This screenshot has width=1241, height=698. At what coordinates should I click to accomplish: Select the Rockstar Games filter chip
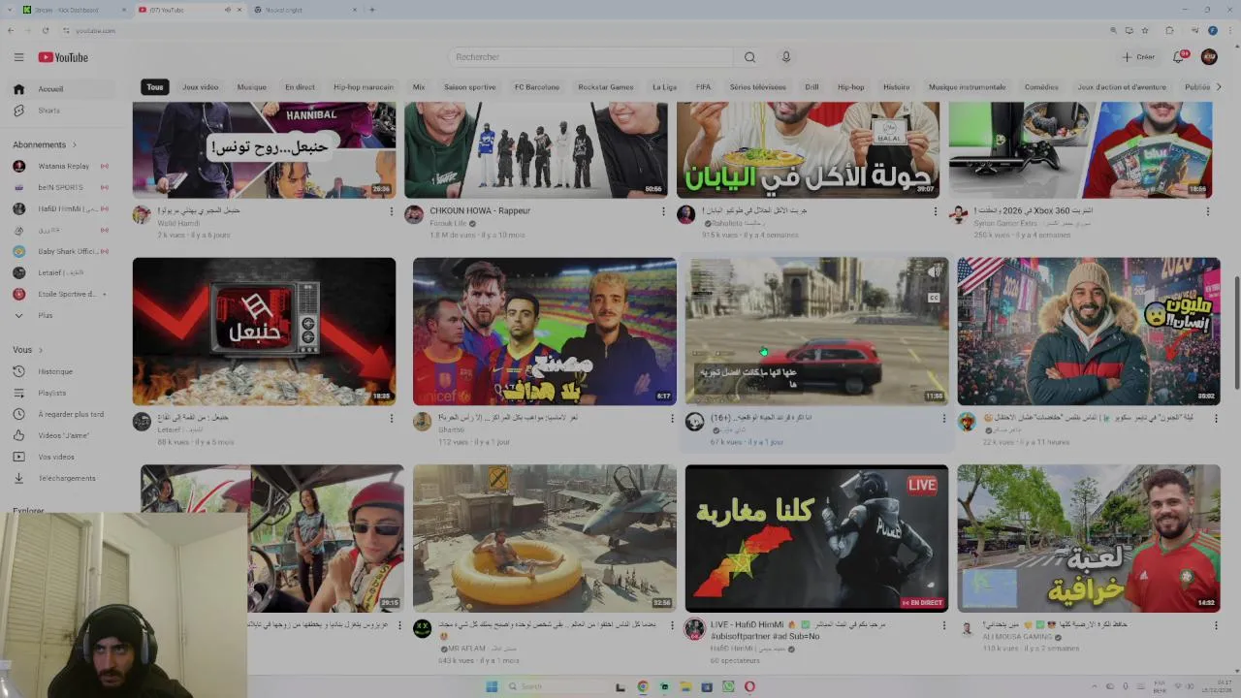pyautogui.click(x=606, y=87)
